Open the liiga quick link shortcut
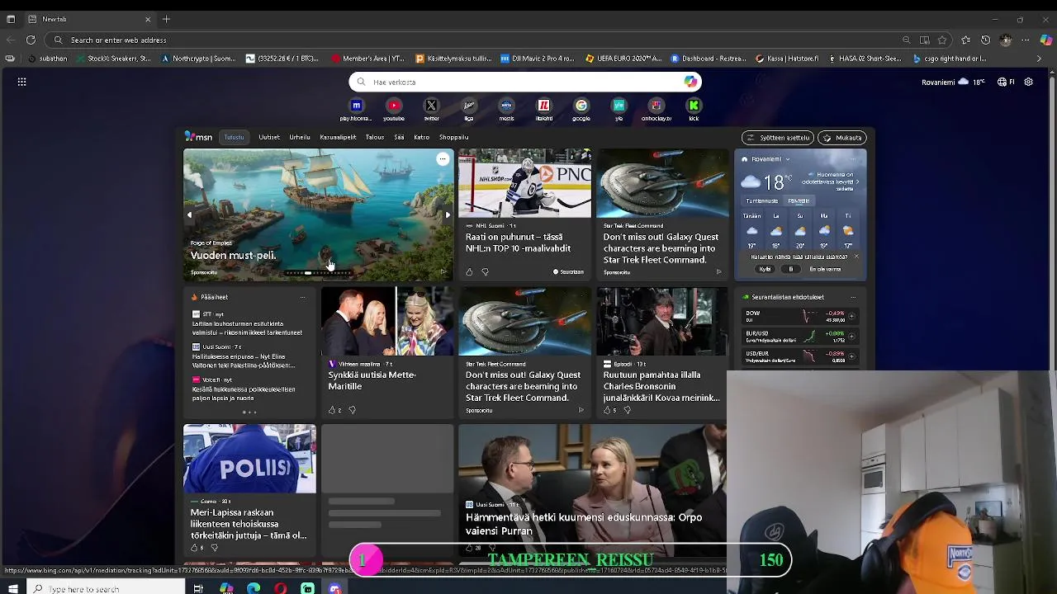This screenshot has height=594, width=1057. point(469,106)
